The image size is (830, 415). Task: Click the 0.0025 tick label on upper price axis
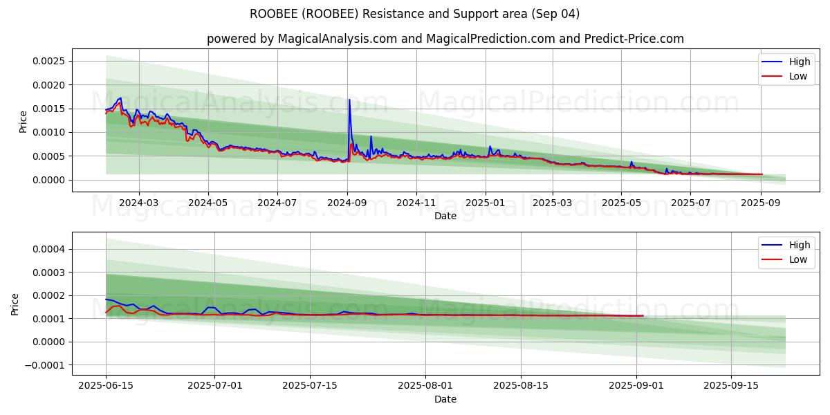(x=48, y=61)
